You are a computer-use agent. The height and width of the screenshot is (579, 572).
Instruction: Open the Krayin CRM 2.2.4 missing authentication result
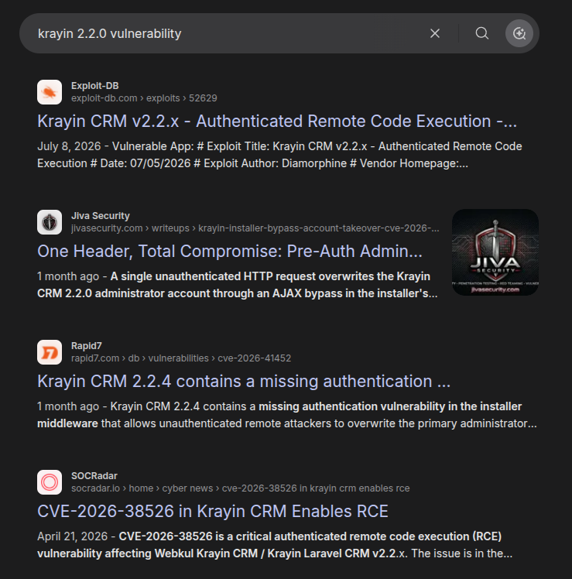(x=244, y=381)
